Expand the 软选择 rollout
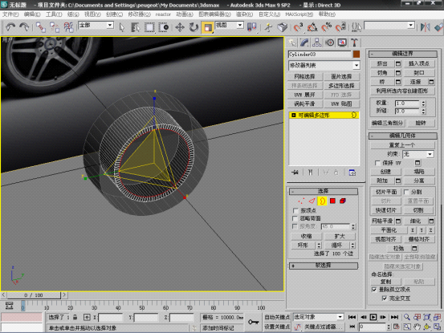The height and width of the screenshot is (333, 444). (x=323, y=266)
